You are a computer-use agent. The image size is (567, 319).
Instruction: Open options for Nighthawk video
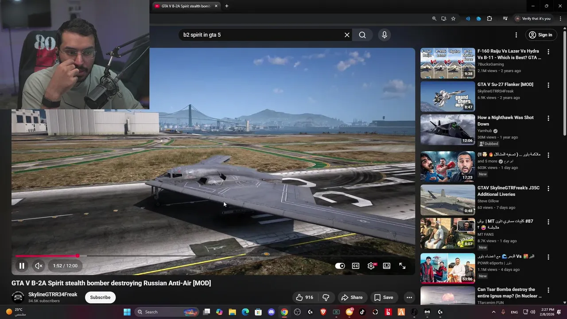[548, 118]
